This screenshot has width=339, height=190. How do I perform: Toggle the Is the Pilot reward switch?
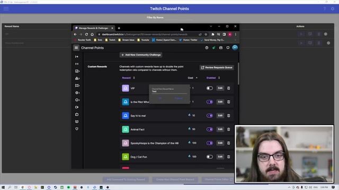[x=209, y=102]
